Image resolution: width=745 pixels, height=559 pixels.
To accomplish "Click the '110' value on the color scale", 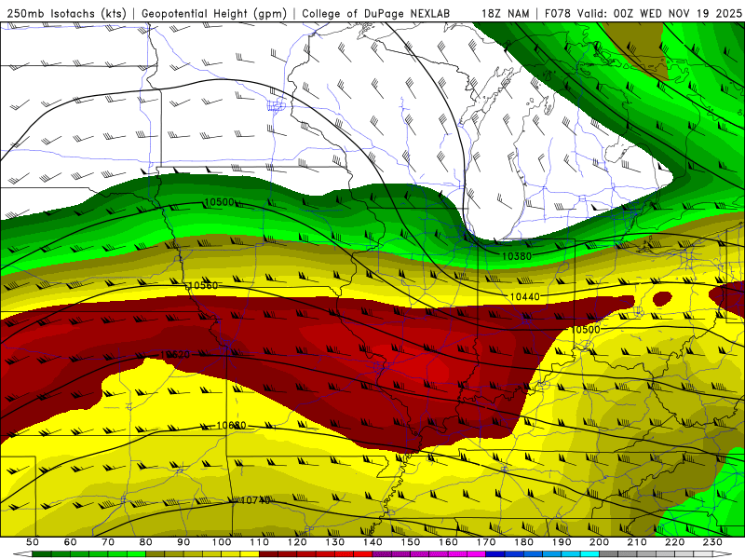I will [x=259, y=542].
